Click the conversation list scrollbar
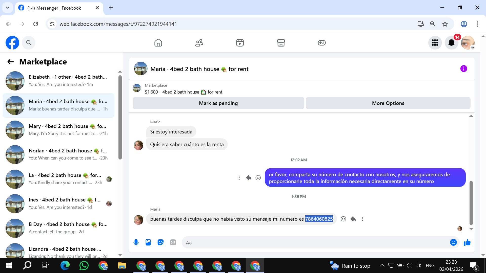This screenshot has height=273, width=486. [120, 118]
